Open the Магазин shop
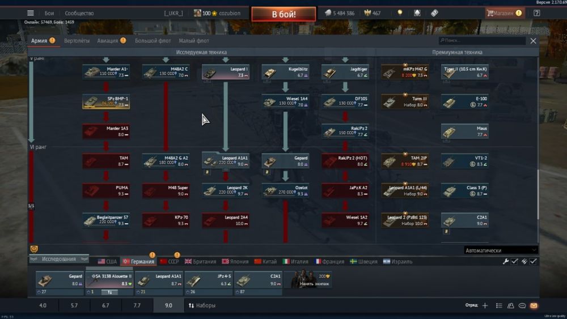 [505, 13]
